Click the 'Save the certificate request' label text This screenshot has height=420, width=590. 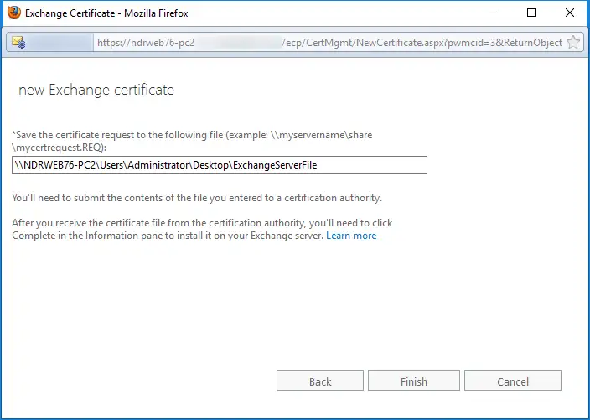point(192,141)
